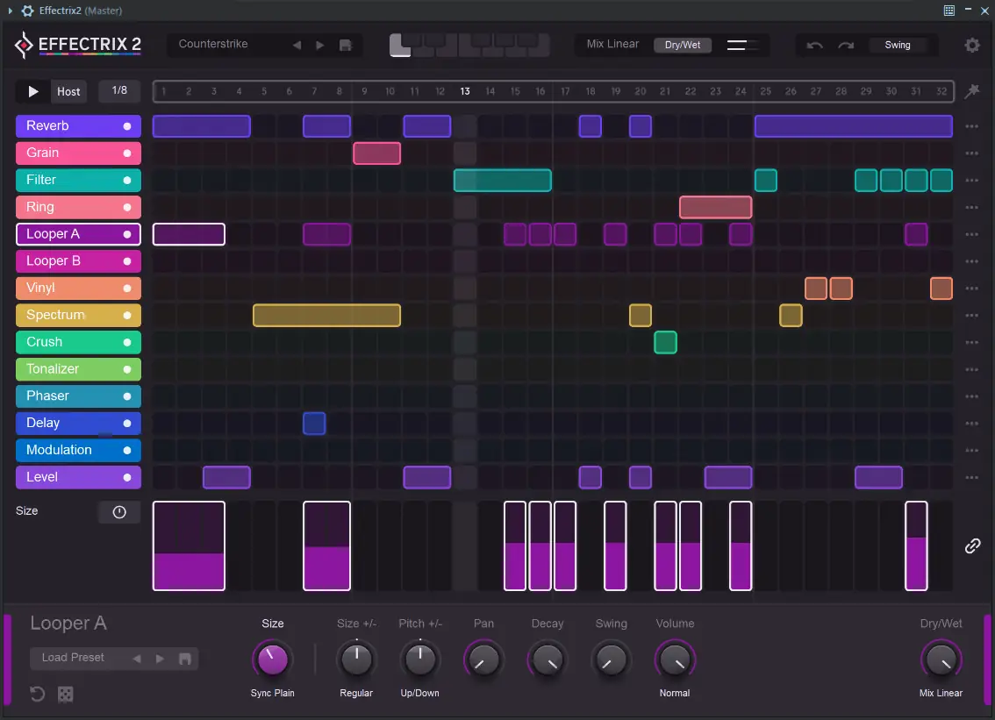
Task: Open Reverb row options (three dots)
Action: [x=971, y=126]
